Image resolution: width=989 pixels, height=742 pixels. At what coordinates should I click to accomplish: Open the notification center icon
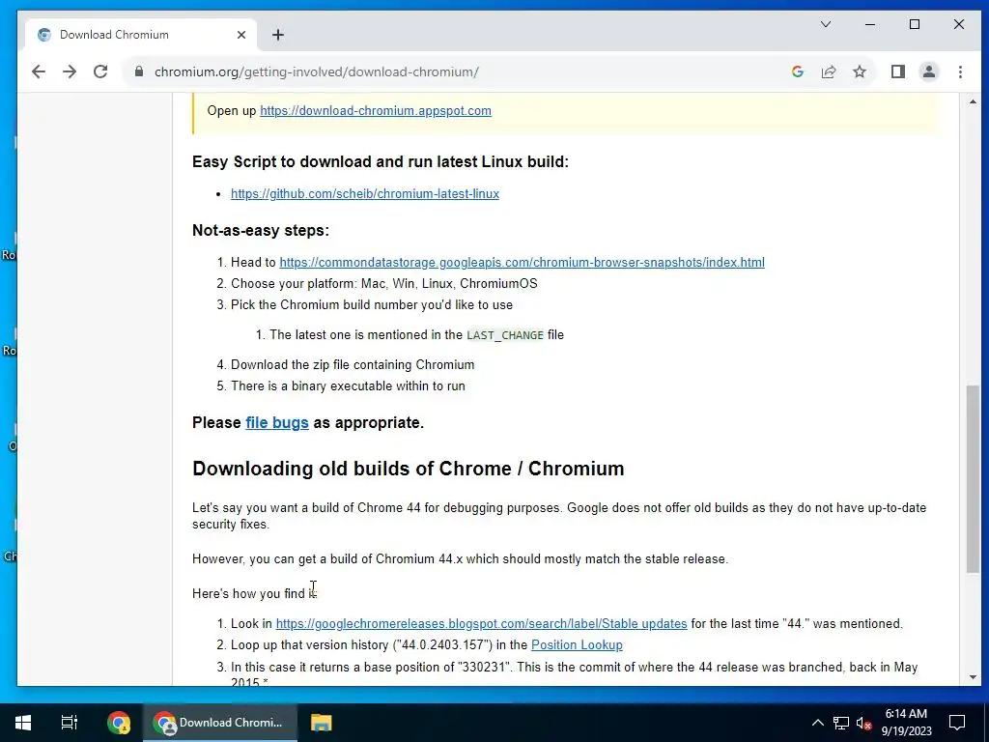(957, 723)
